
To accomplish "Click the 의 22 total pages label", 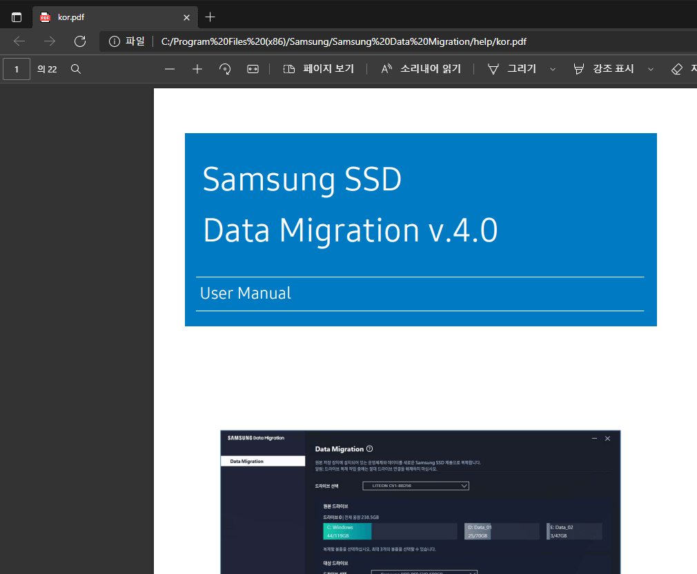I will (47, 69).
